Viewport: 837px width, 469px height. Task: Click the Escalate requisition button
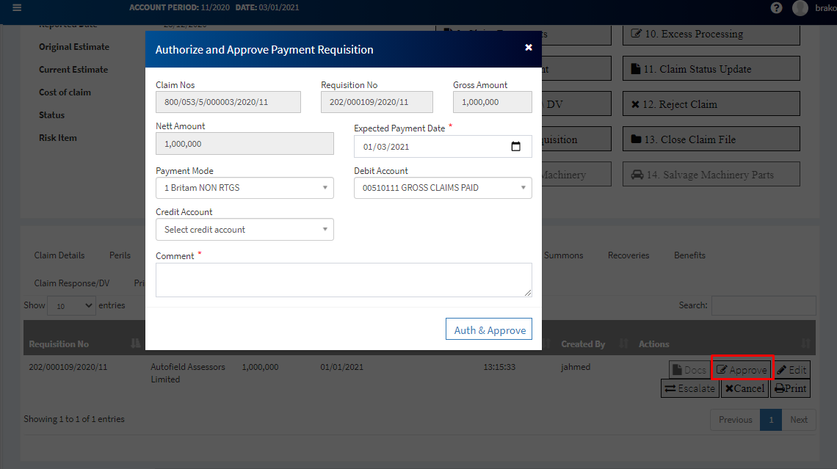click(x=689, y=389)
